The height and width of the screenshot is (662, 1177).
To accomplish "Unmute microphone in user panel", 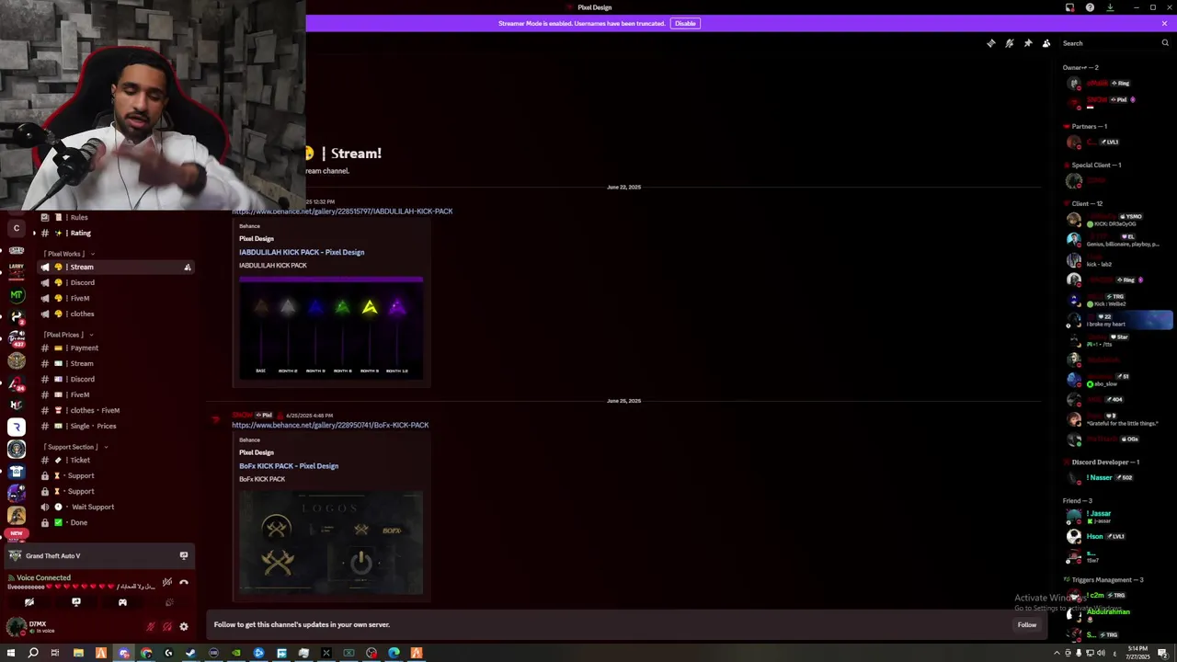I will (x=151, y=627).
